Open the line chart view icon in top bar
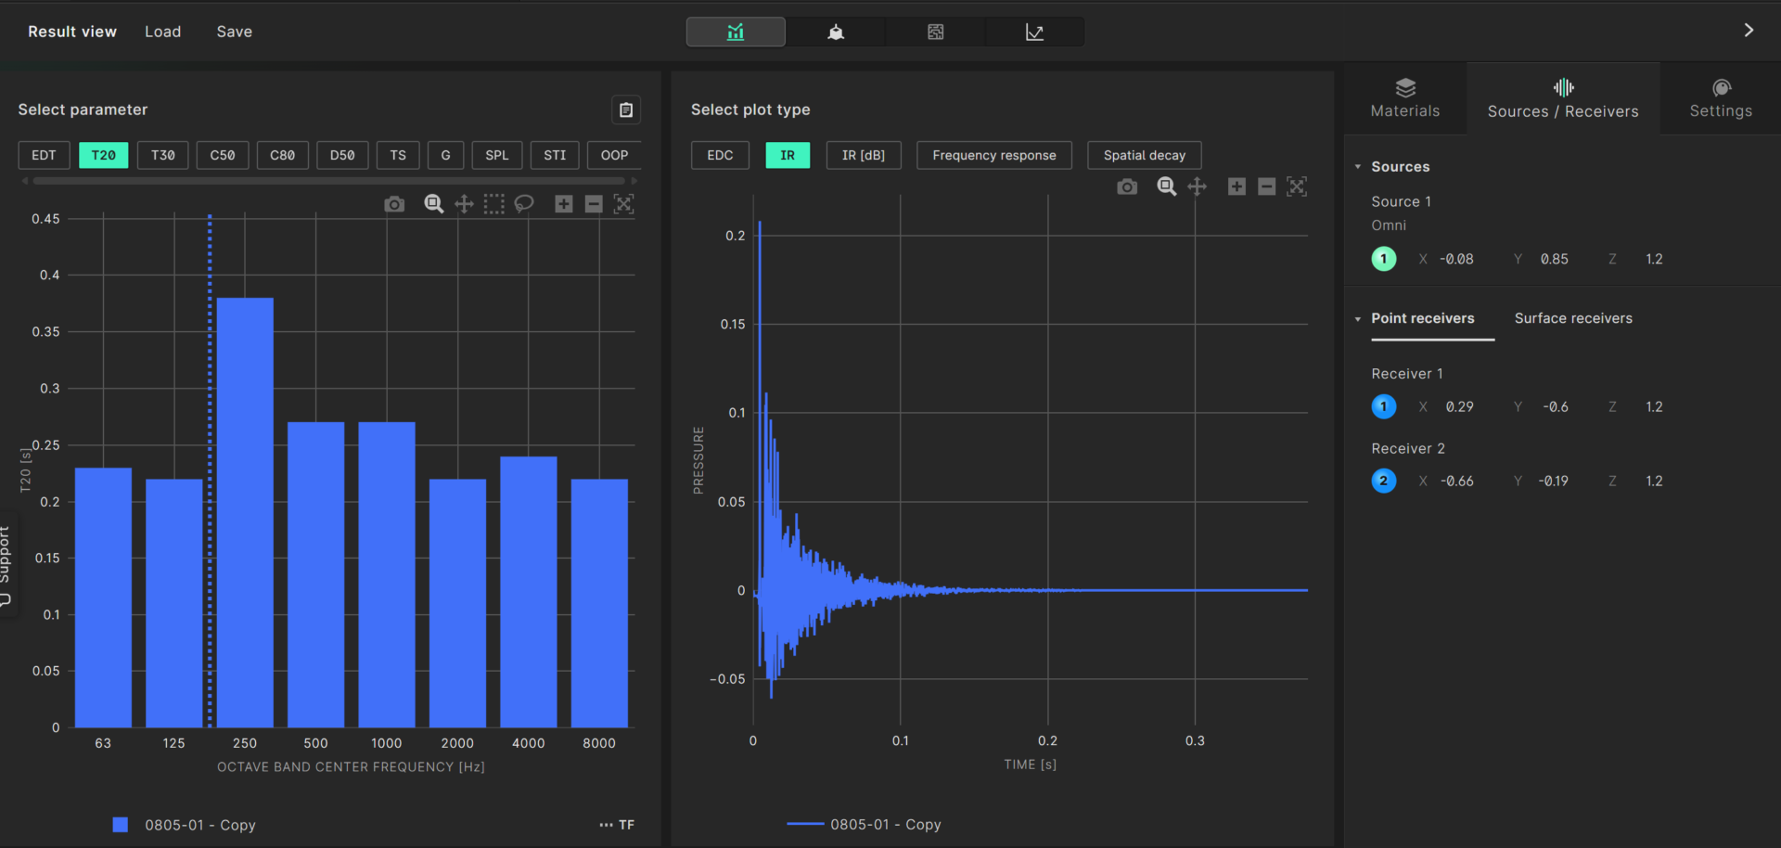Viewport: 1781px width, 848px height. [x=1034, y=32]
